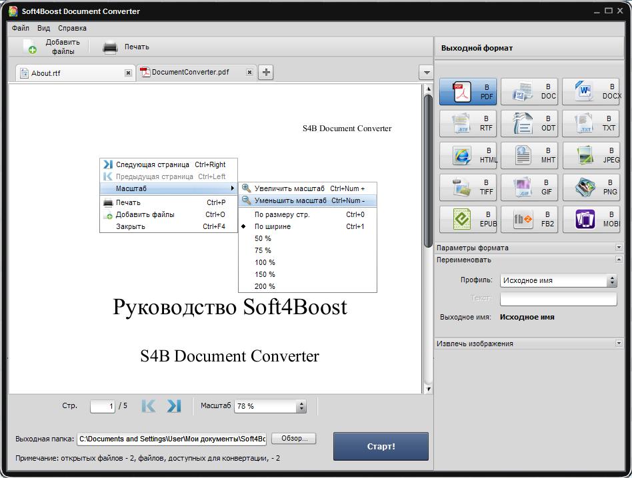The image size is (632, 478).
Task: Collapse the Переименовать section
Action: (x=619, y=260)
